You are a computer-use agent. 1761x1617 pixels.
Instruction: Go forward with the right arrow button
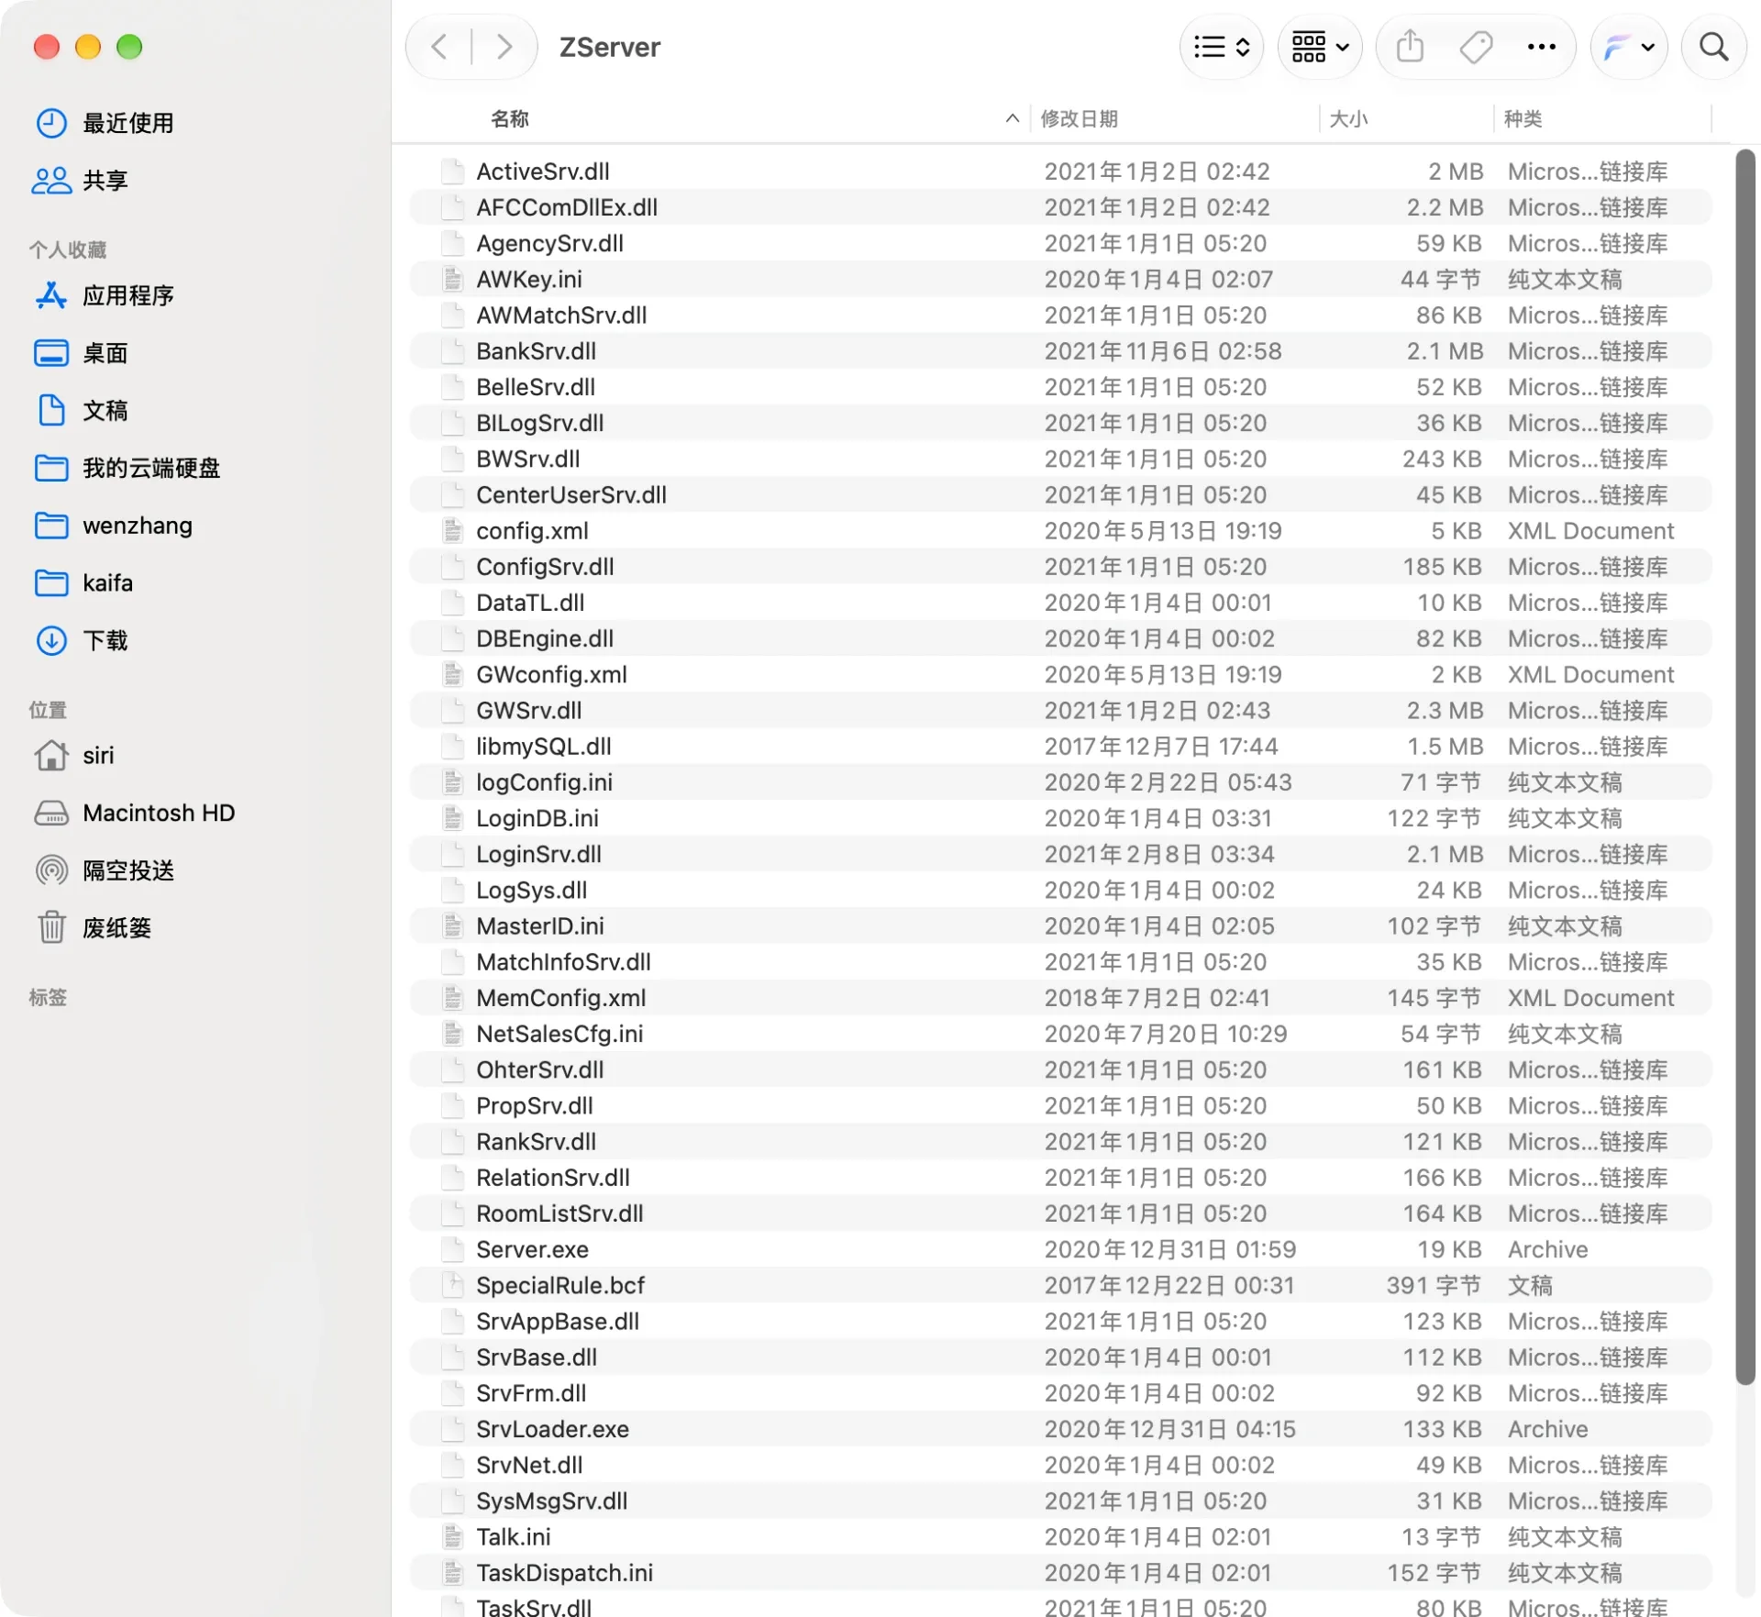coord(504,47)
